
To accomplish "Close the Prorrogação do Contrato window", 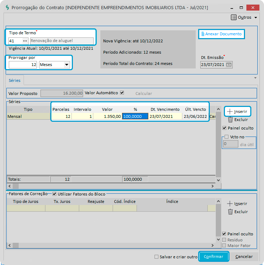I will click(x=253, y=8).
